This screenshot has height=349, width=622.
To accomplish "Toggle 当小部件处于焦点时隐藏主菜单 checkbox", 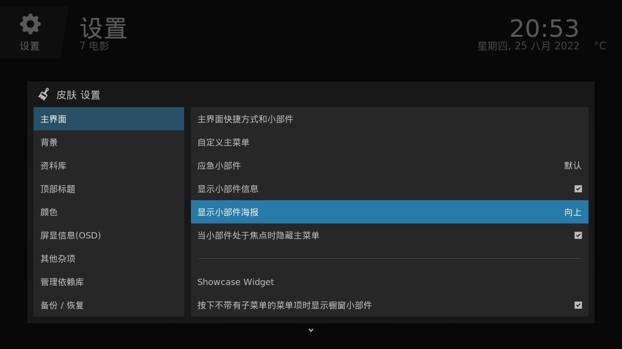I will click(578, 235).
